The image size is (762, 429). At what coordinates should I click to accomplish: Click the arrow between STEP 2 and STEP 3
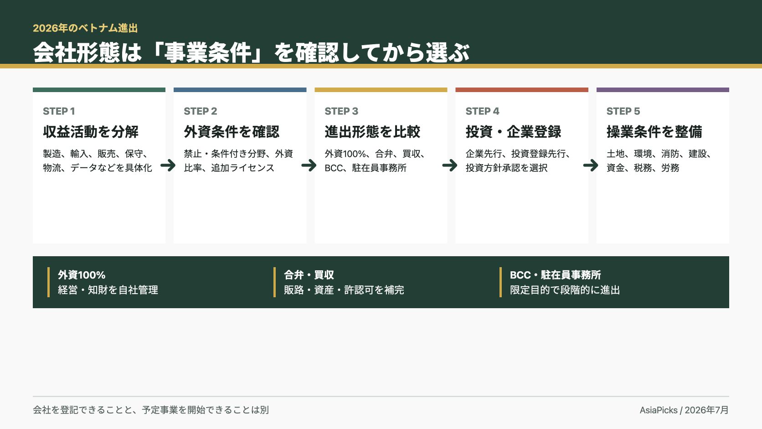pyautogui.click(x=309, y=165)
